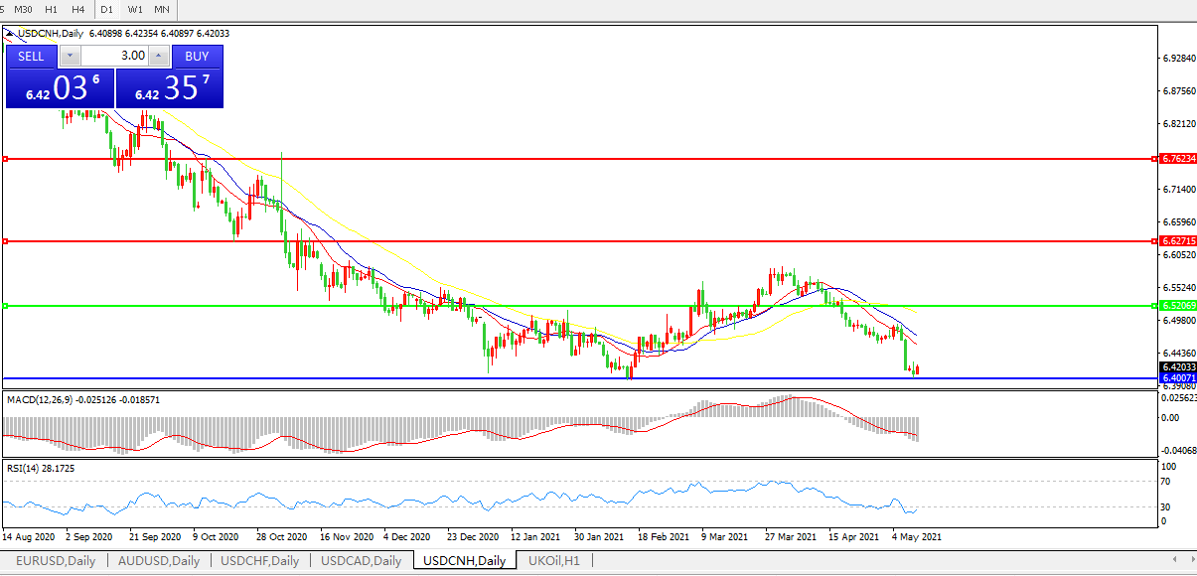The width and height of the screenshot is (1197, 576).
Task: Switch to the USDCAD,Daily chart tab
Action: pyautogui.click(x=362, y=561)
